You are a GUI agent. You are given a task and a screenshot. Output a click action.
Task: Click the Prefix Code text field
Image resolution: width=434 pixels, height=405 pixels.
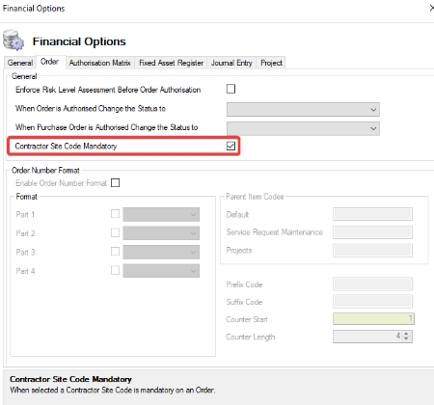372,284
